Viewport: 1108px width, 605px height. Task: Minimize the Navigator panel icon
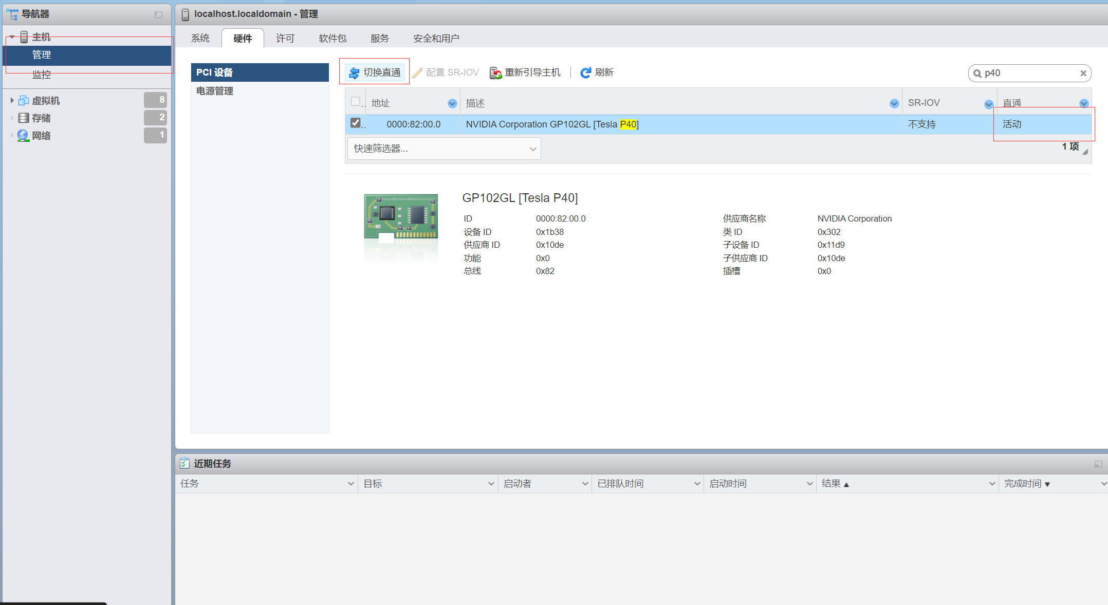158,14
